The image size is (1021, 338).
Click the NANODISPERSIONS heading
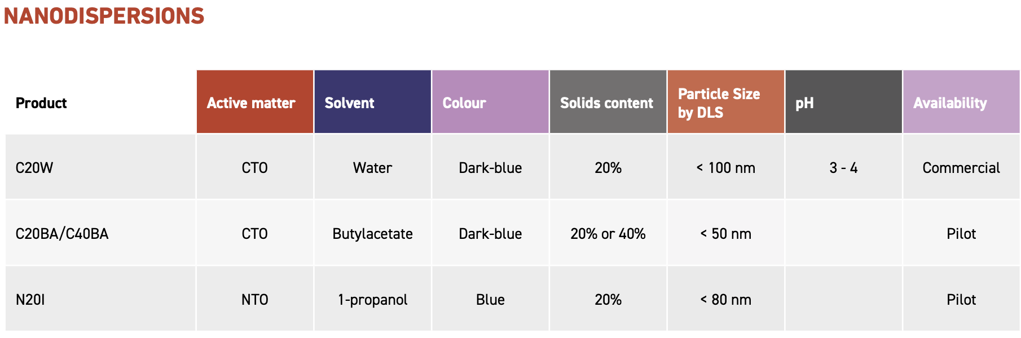(104, 16)
